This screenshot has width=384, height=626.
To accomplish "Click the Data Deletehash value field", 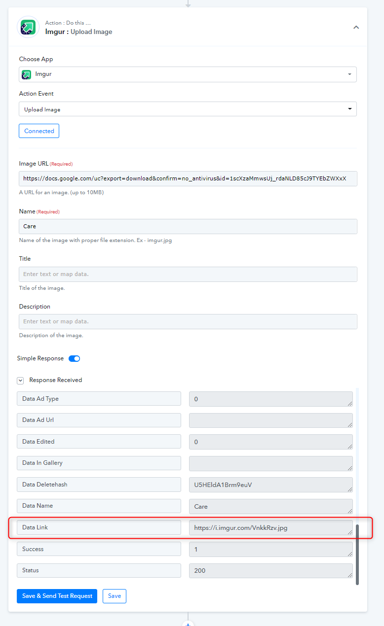I will point(271,485).
